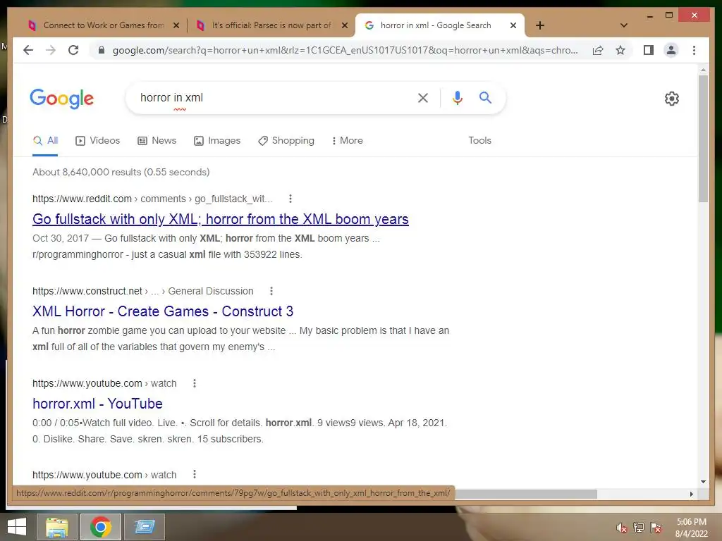Open the horror.xml - YouTube result
Image resolution: width=722 pixels, height=541 pixels.
(97, 404)
